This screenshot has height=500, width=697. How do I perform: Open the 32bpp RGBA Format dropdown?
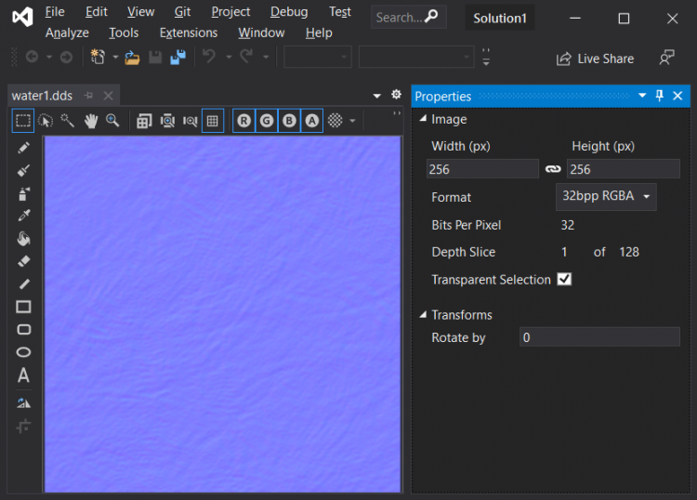[606, 196]
